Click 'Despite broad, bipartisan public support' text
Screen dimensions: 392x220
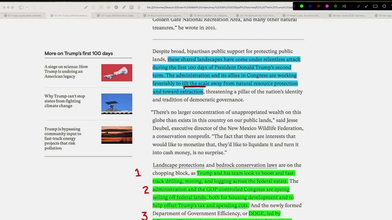click(x=223, y=51)
